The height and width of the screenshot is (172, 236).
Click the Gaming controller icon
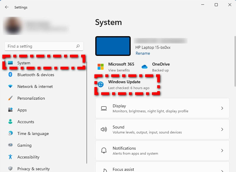pyautogui.click(x=10, y=145)
